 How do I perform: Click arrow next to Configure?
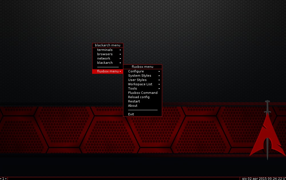(159, 71)
